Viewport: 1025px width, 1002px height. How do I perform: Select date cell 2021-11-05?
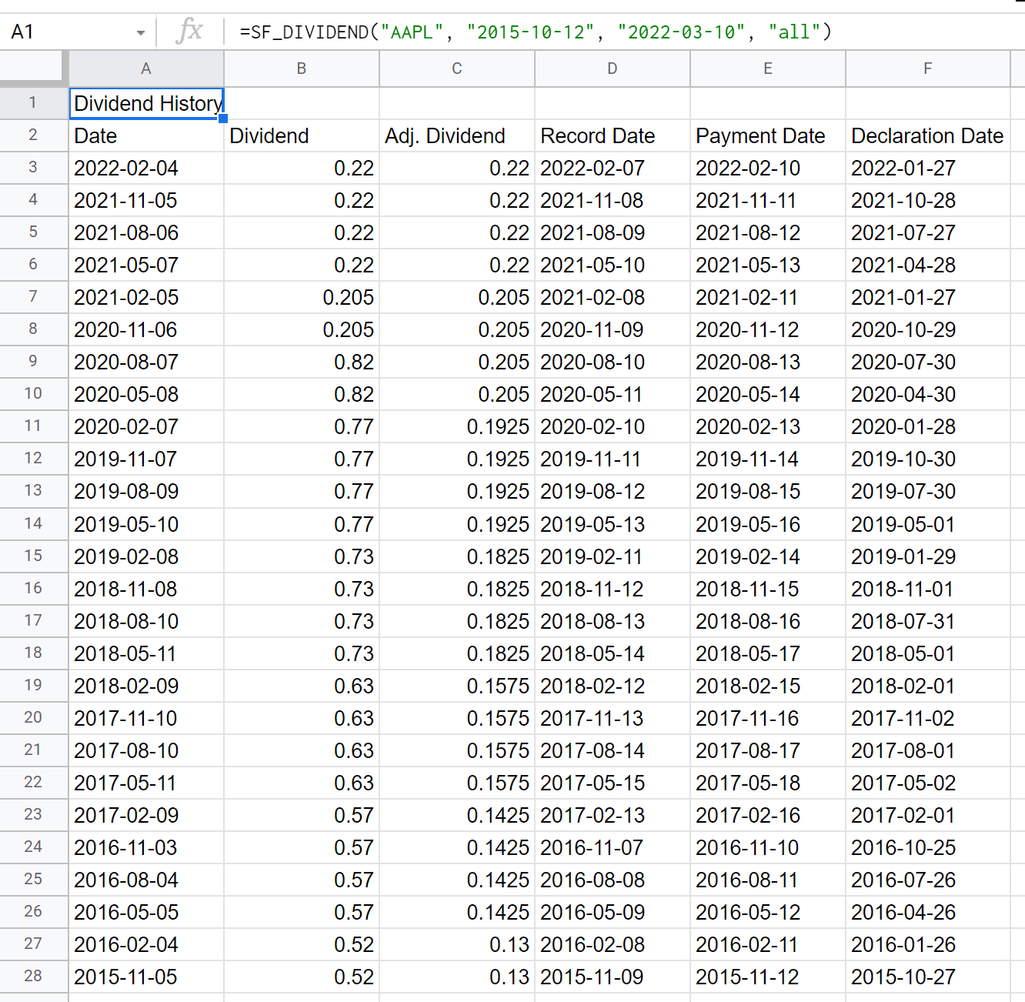[x=146, y=200]
